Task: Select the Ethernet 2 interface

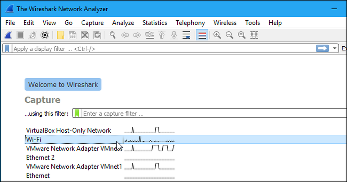Action: click(x=40, y=157)
